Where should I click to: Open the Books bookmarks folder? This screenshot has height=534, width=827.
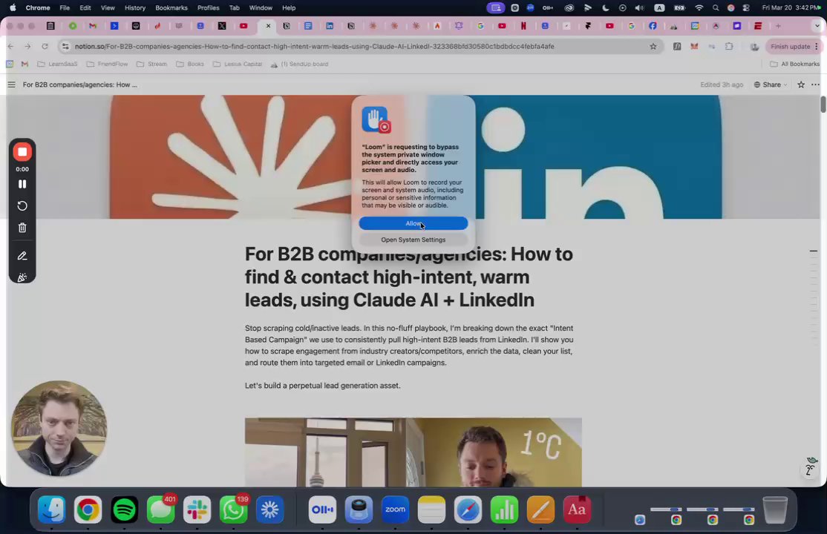(190, 65)
